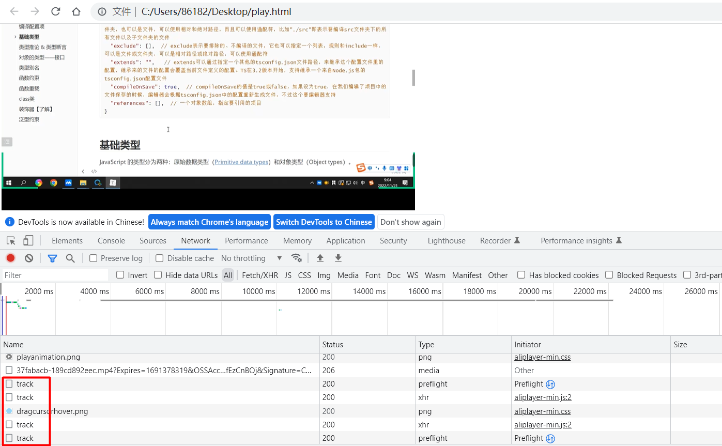Check the Blocked Requests option
This screenshot has height=446, width=722.
(x=609, y=275)
